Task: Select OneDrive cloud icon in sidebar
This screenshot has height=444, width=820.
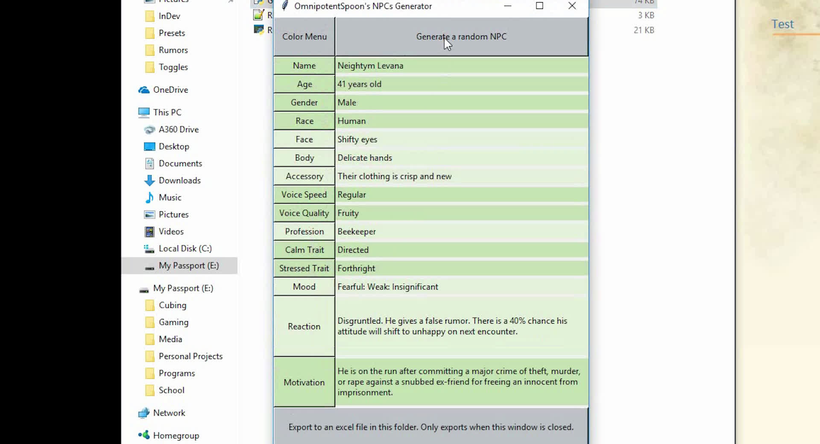Action: pyautogui.click(x=144, y=90)
